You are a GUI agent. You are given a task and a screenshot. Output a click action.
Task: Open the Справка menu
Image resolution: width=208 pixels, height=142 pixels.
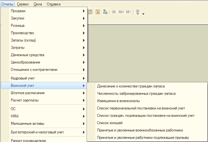pos(53,4)
